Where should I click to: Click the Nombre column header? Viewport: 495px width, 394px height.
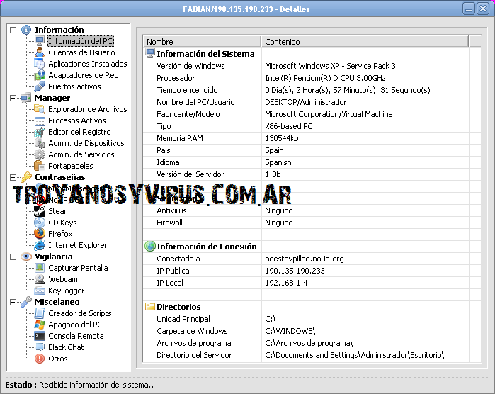tap(202, 42)
